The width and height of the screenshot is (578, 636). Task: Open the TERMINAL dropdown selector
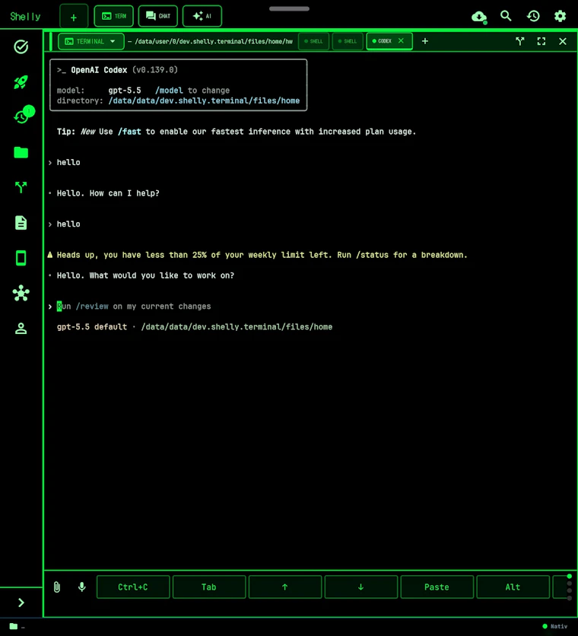point(91,41)
